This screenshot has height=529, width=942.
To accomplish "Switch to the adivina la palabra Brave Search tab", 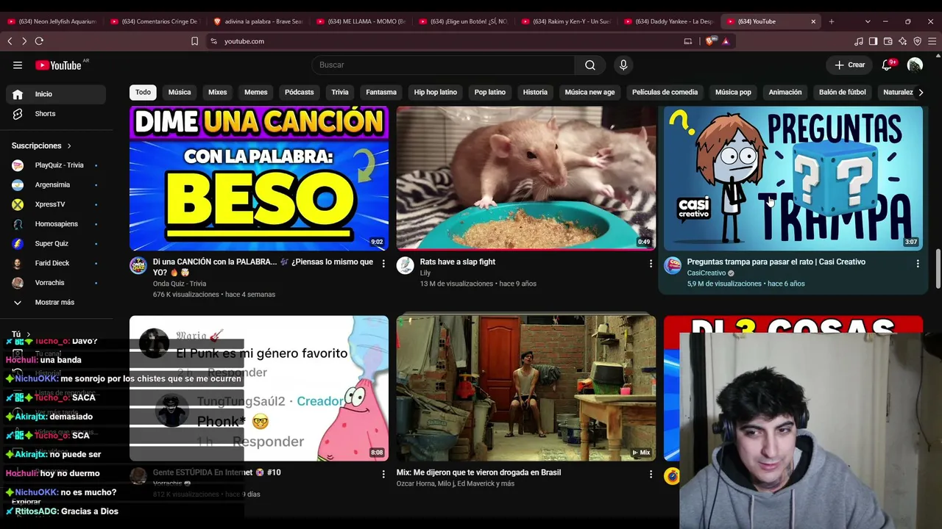I will pos(258,21).
